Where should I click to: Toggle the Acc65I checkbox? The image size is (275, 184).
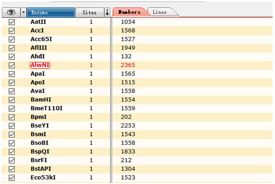coord(12,39)
